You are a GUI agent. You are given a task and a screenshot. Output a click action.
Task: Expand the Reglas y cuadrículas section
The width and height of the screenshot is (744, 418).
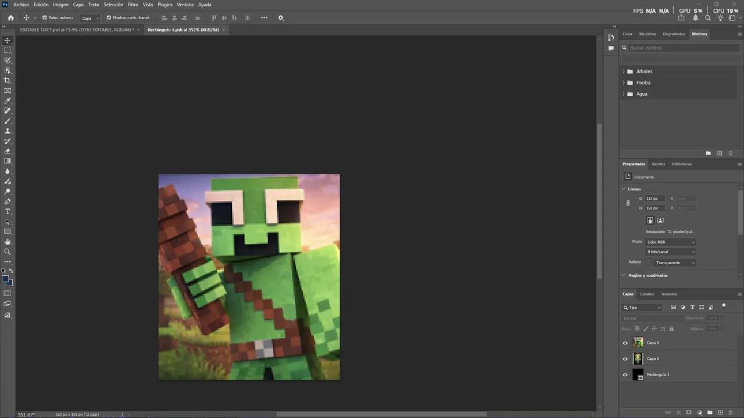coord(624,276)
